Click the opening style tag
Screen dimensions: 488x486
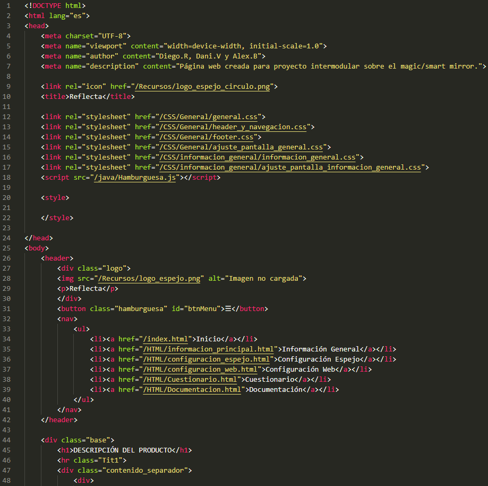(55, 198)
